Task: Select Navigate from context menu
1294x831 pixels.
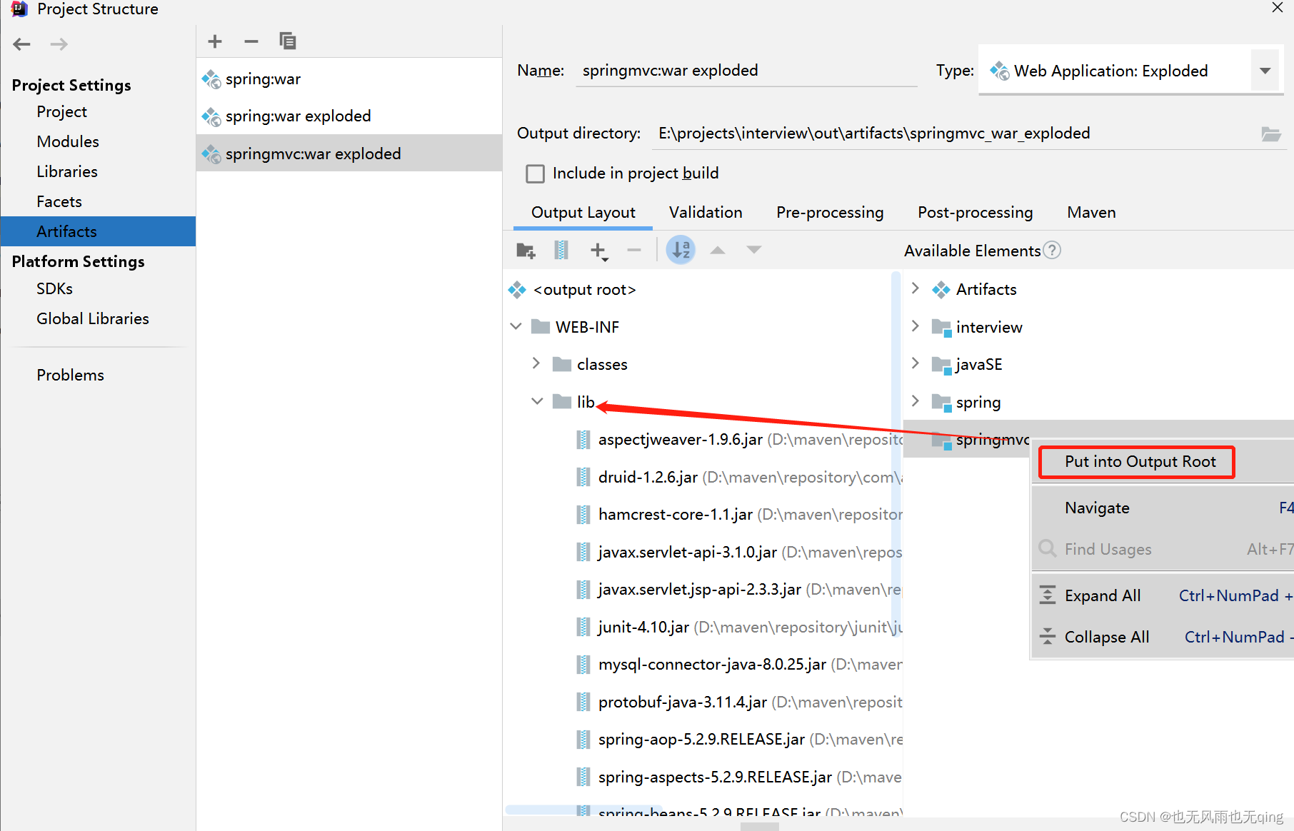Action: click(x=1164, y=508)
